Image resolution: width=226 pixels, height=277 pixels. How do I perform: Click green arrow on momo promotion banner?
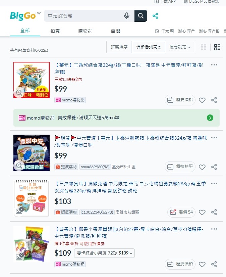click(210, 118)
